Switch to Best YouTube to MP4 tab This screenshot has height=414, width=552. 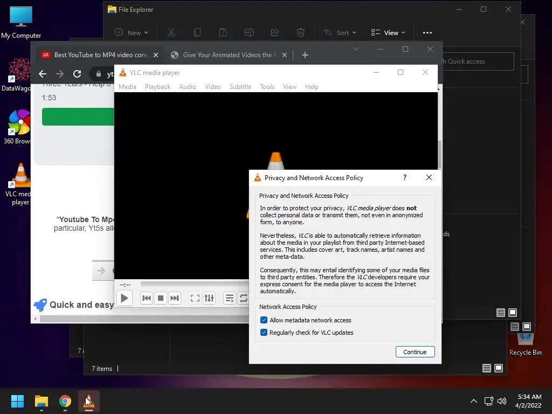[x=100, y=55]
